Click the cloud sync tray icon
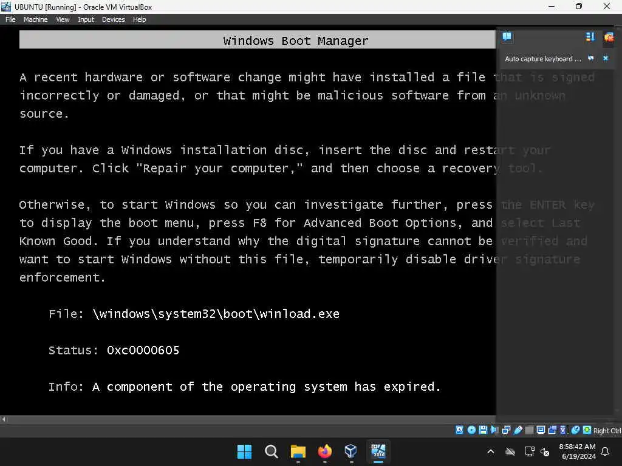This screenshot has width=622, height=466. coord(510,451)
